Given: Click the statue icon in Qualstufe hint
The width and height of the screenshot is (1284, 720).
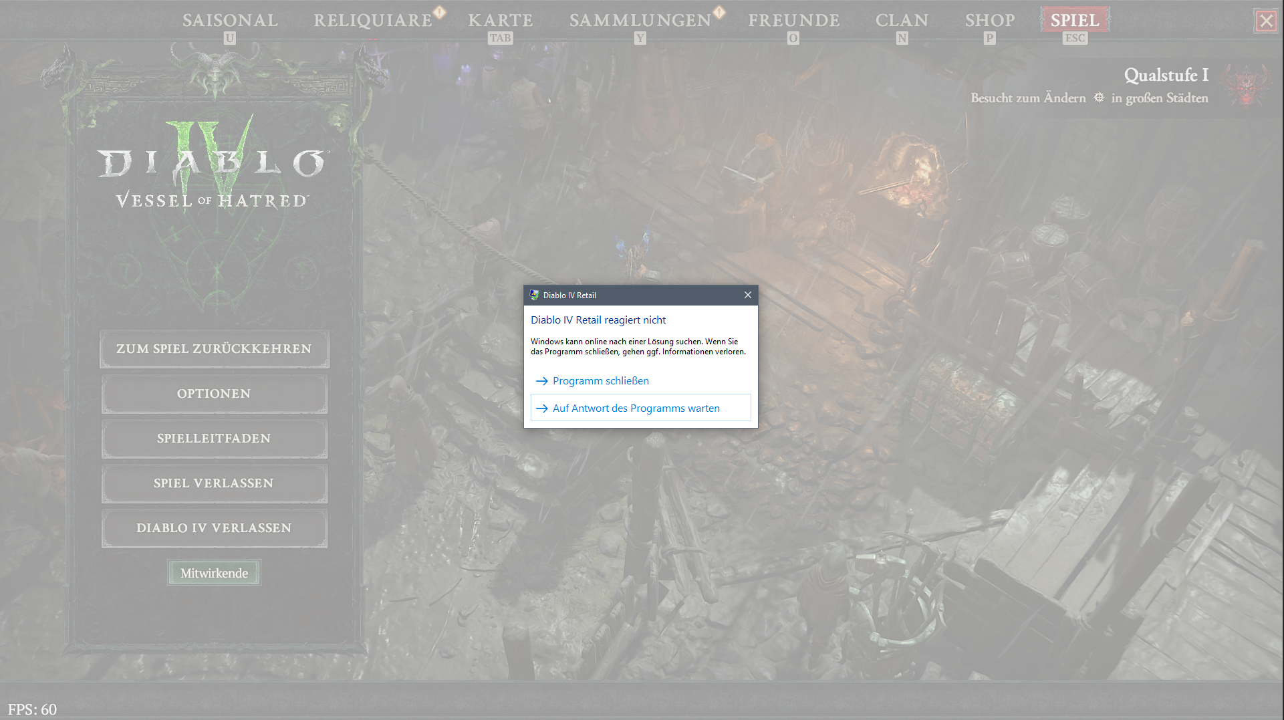Looking at the screenshot, I should tap(1099, 98).
